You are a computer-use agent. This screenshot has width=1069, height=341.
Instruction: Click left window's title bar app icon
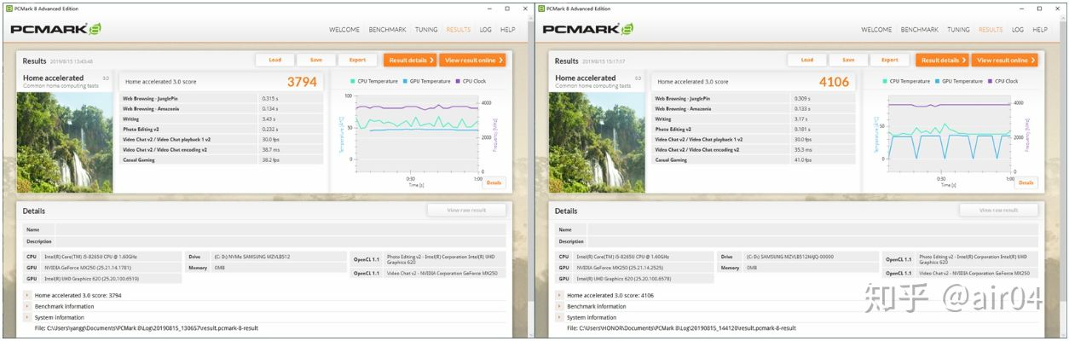click(8, 9)
